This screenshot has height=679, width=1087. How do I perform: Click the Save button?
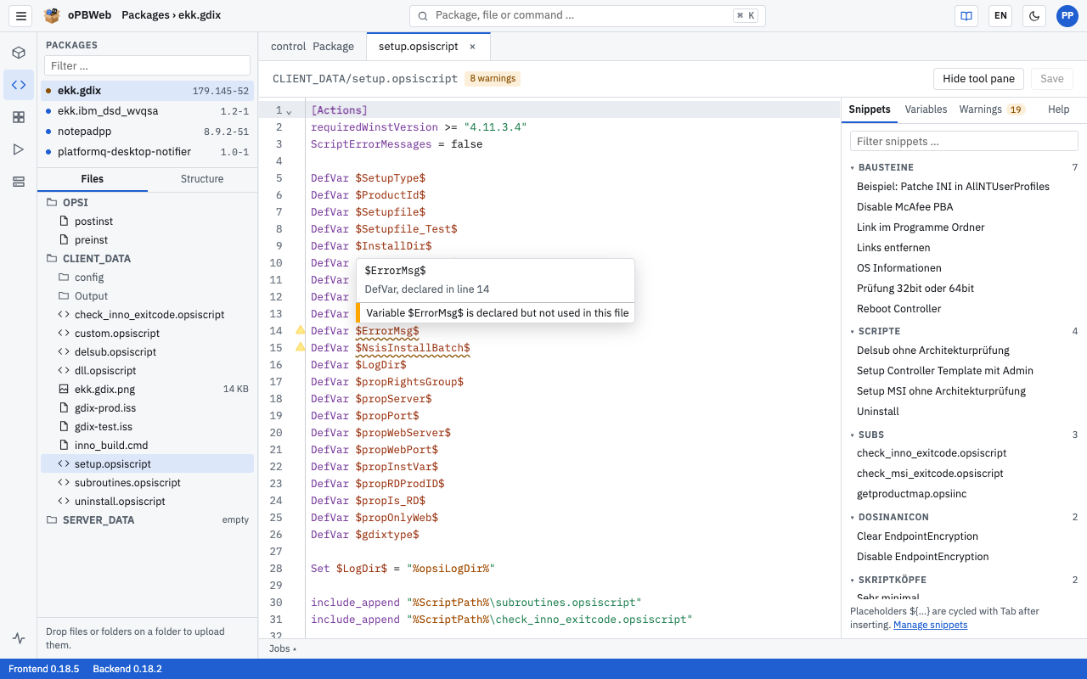tap(1052, 79)
